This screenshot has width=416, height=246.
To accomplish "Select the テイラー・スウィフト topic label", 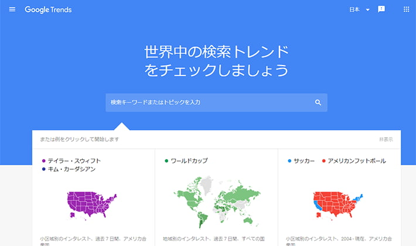I will tap(74, 160).
